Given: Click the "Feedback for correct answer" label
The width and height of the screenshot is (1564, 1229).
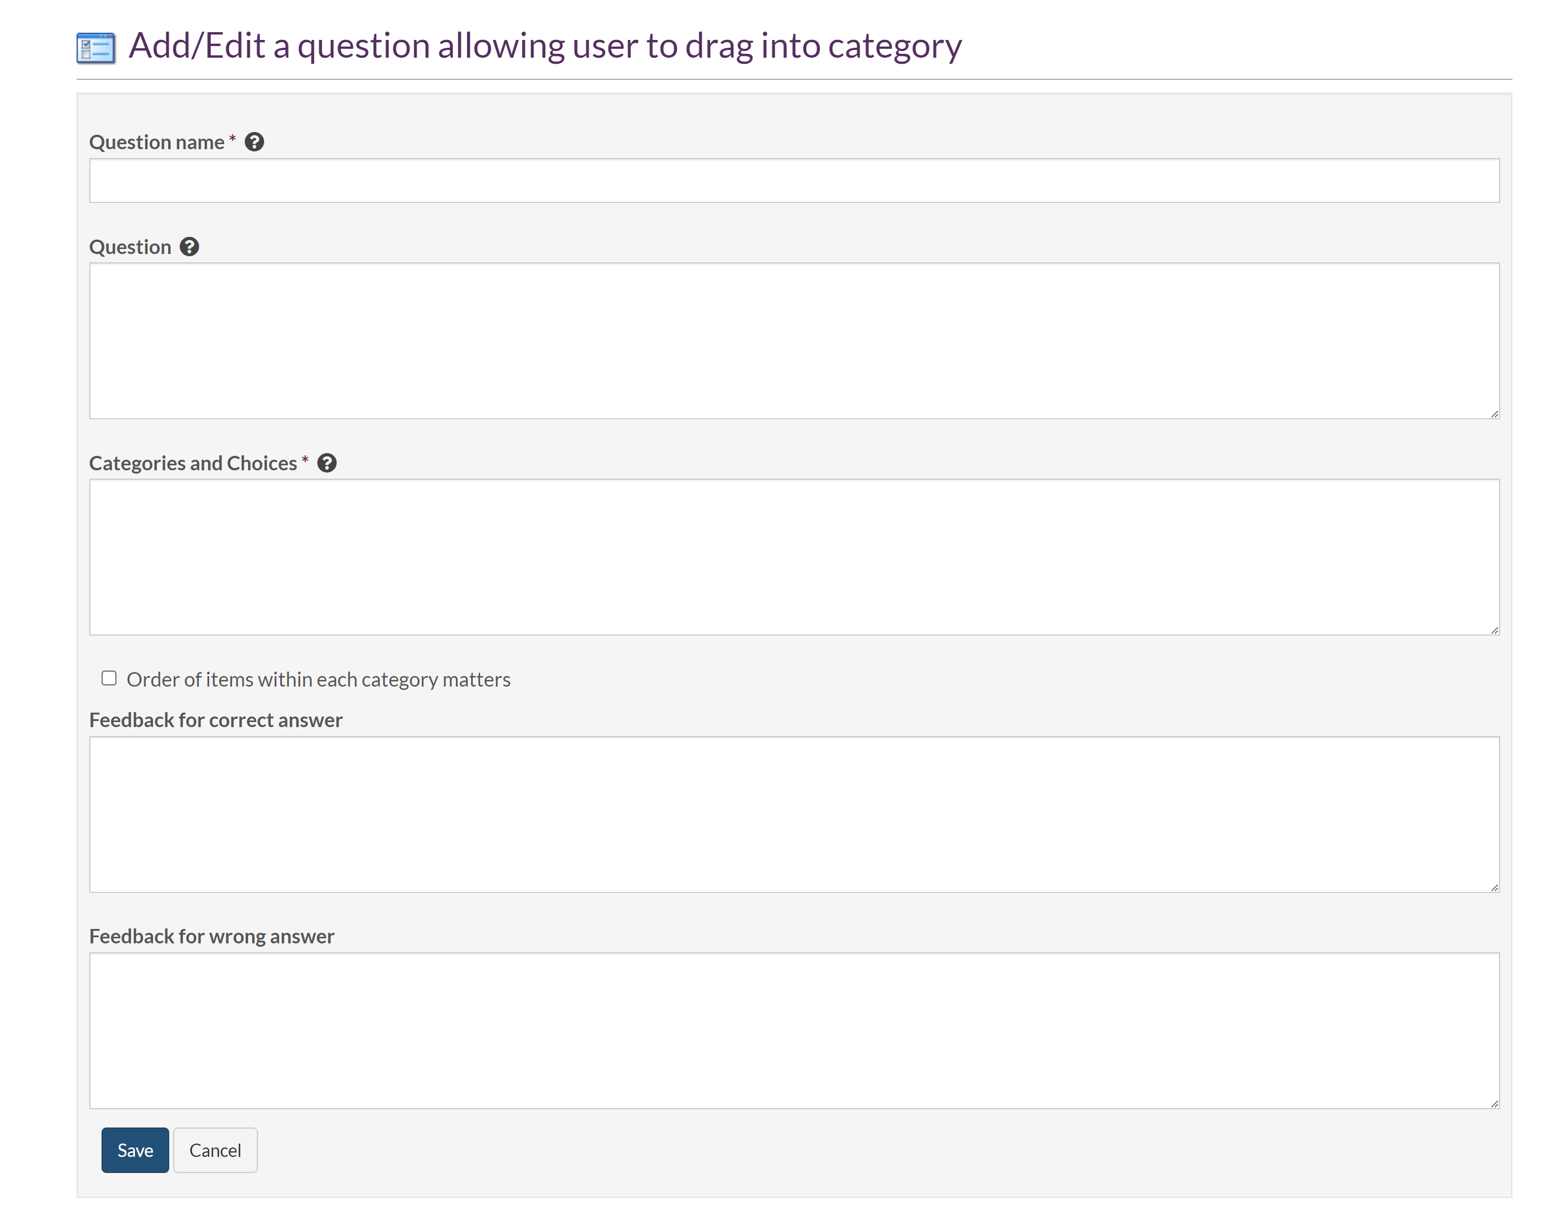Looking at the screenshot, I should (215, 720).
